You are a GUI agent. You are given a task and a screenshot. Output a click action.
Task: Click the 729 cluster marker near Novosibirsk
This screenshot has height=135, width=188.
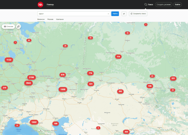tap(150, 86)
